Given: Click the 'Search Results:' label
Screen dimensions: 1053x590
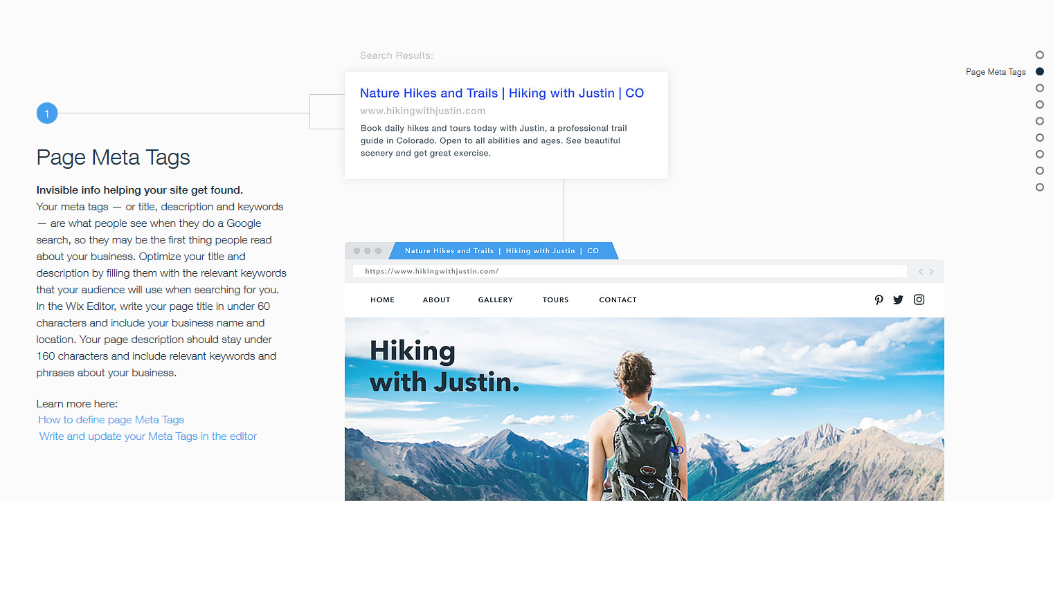Looking at the screenshot, I should 396,55.
